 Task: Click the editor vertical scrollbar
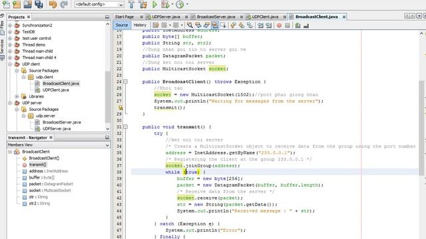[421, 128]
